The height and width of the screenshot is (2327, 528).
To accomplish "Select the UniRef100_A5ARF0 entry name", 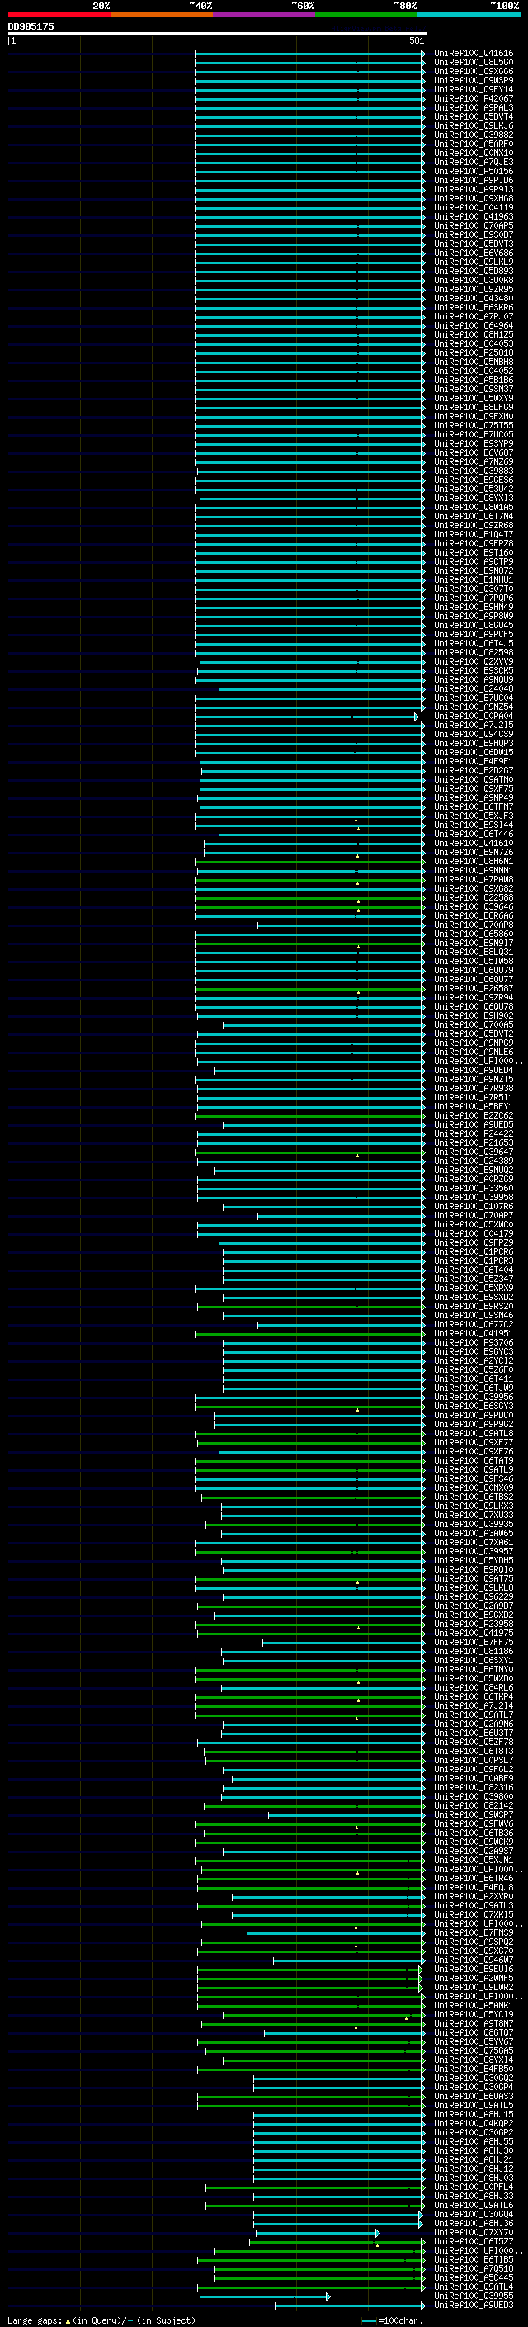I will [x=474, y=144].
